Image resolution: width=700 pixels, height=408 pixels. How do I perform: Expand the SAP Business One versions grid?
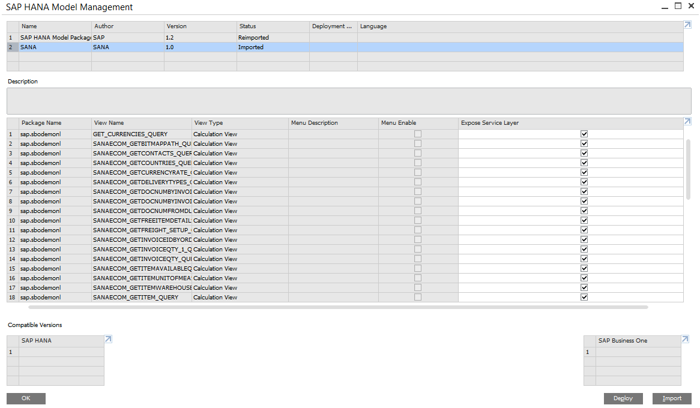tap(684, 338)
